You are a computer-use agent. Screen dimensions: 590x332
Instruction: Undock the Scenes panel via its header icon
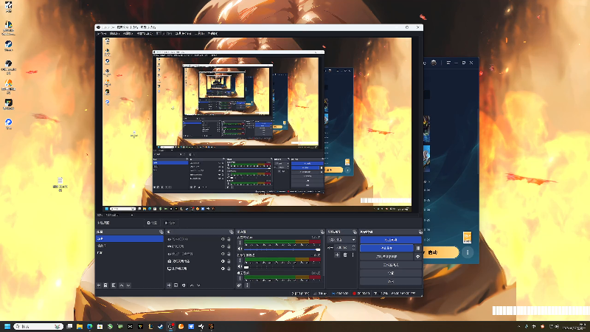click(162, 232)
